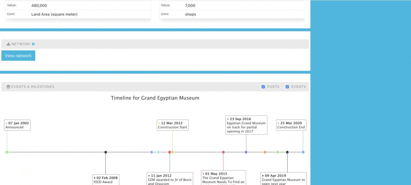Select the black 09 Apr 2019 timeline dot
411x185 pixels.
tap(287, 152)
